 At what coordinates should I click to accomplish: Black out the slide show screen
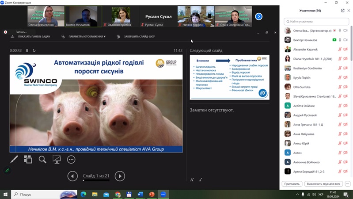coord(57,159)
